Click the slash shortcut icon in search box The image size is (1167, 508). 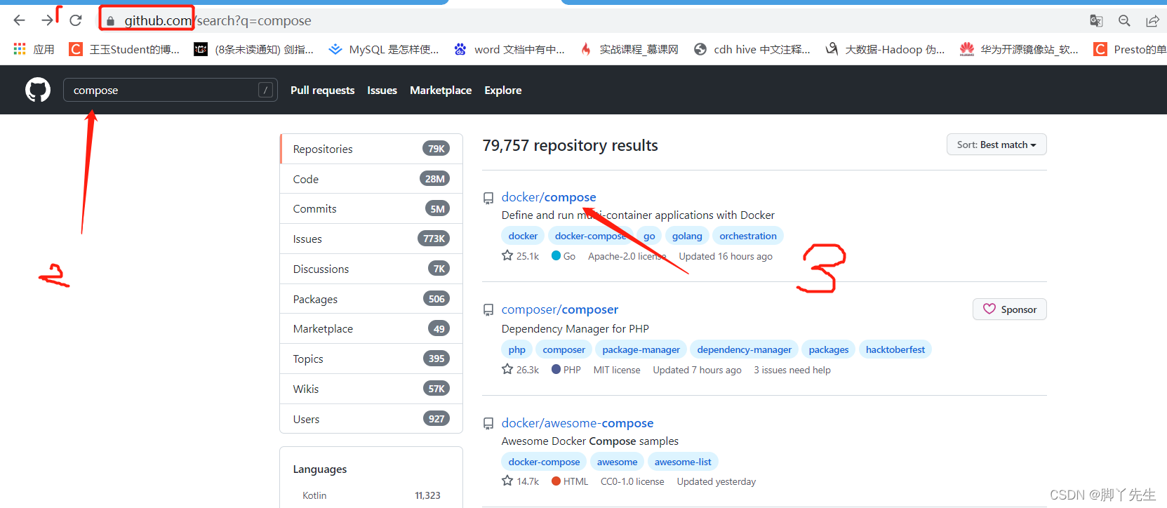click(265, 90)
